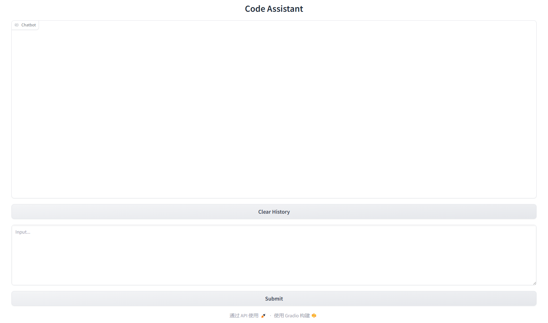
Task: Focus the Input text area
Action: click(x=274, y=255)
